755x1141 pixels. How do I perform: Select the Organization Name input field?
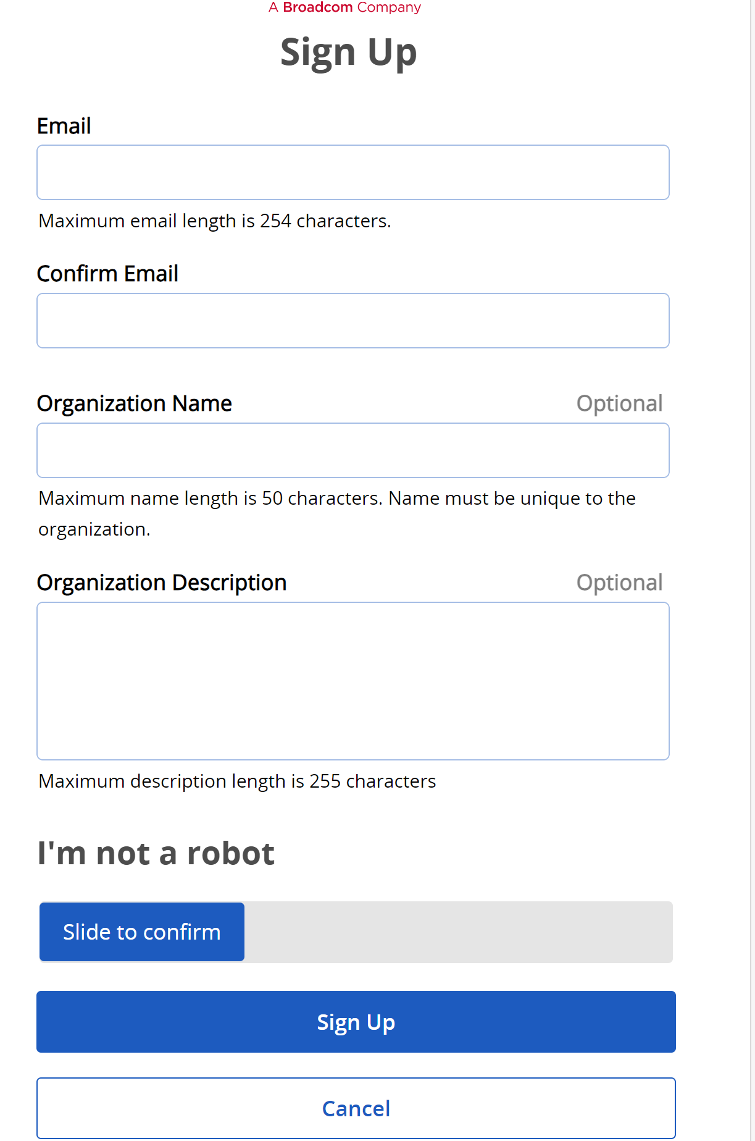(352, 450)
